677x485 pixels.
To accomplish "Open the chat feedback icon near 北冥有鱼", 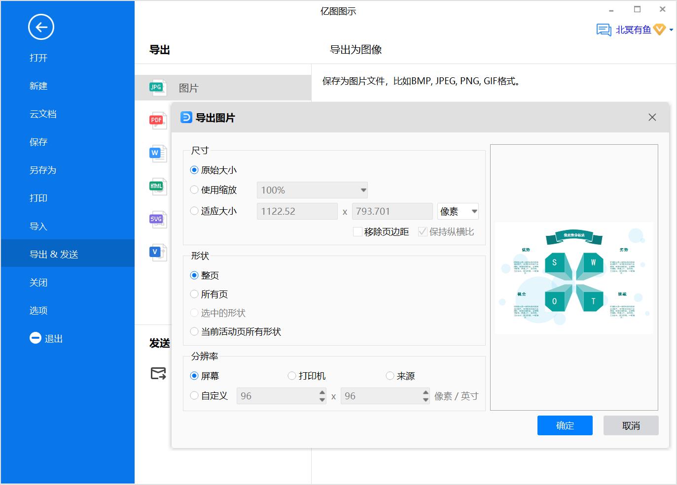I will click(x=603, y=30).
